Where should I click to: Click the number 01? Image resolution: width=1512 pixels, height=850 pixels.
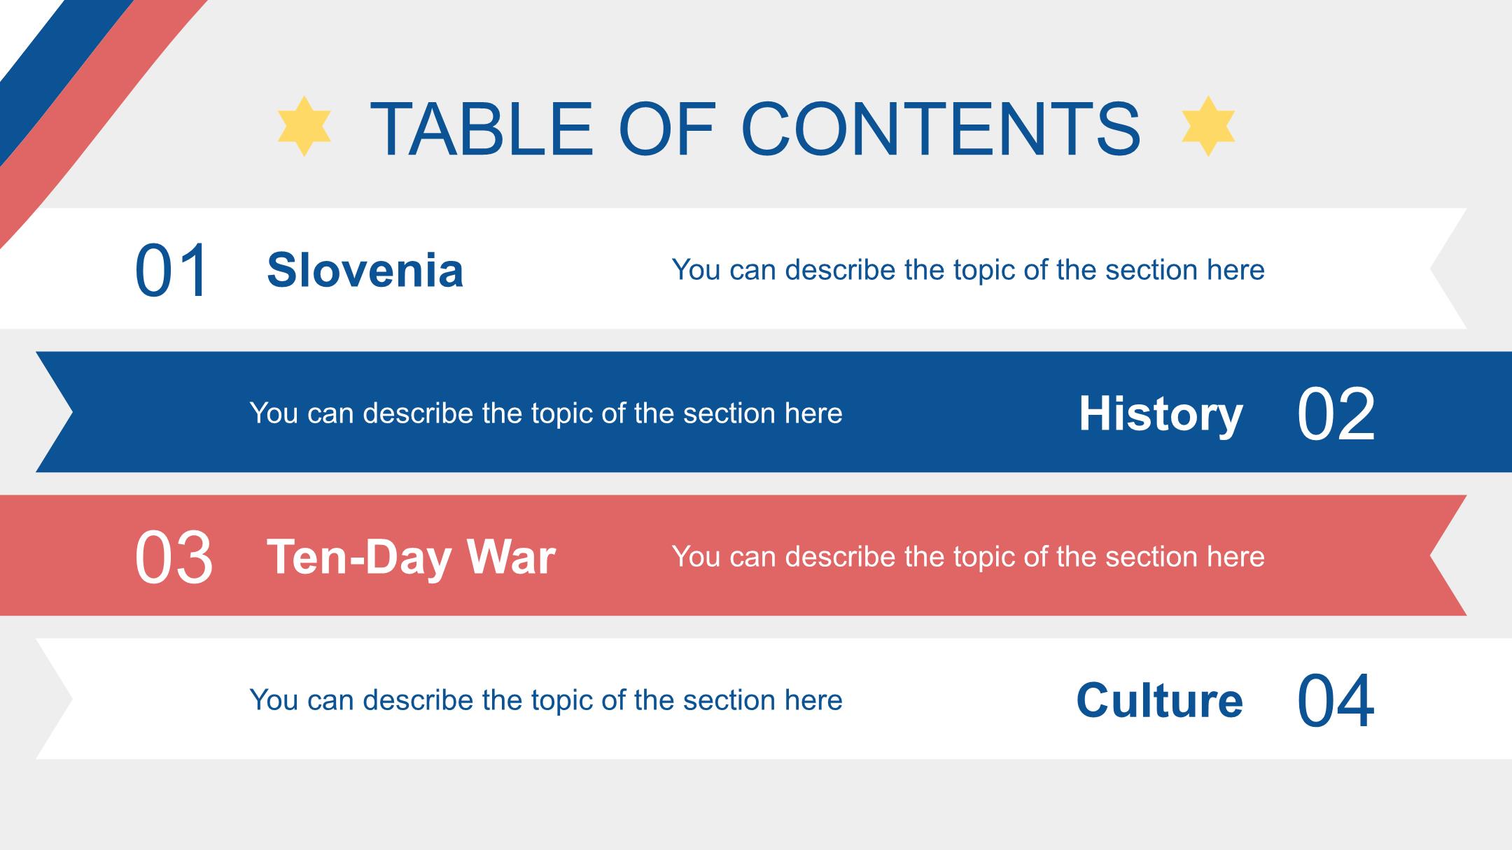171,271
